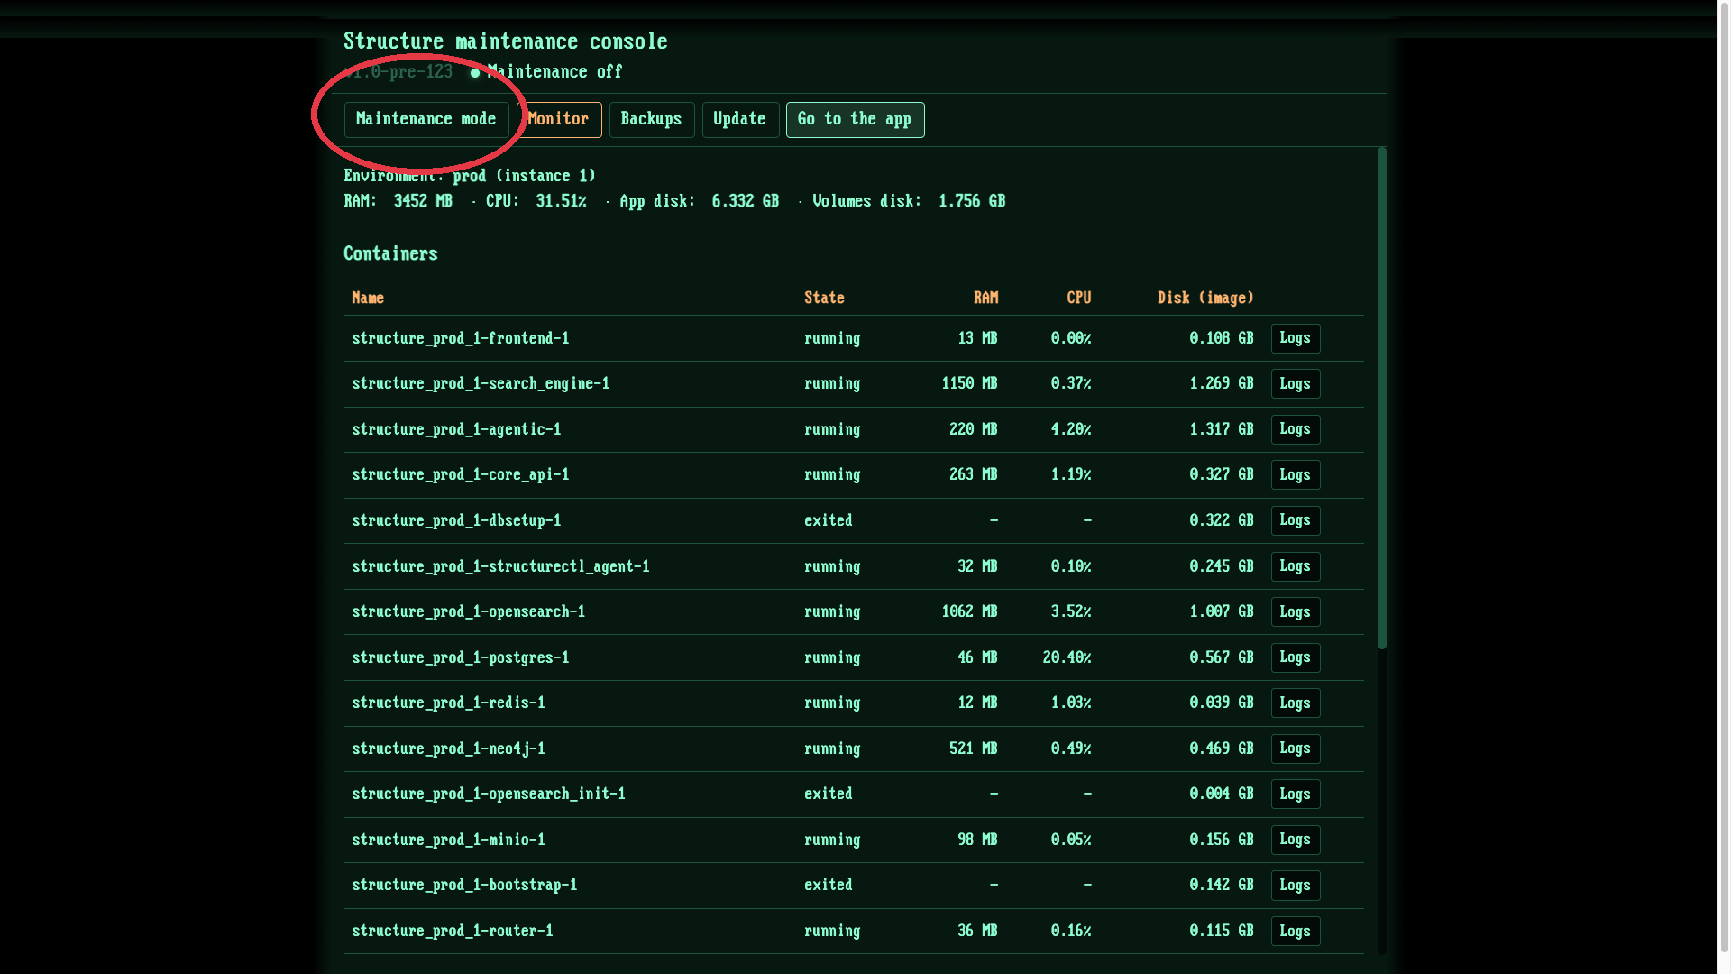Open the Maintenance mode tab
Viewport: 1731px width, 974px height.
426,119
